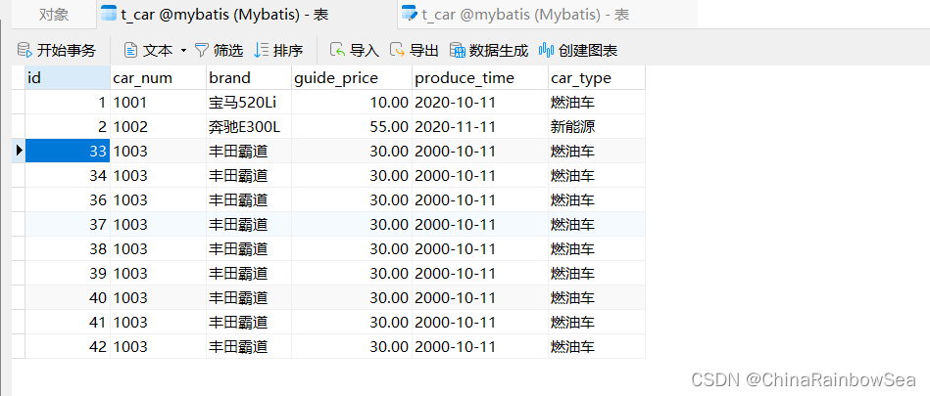
Task: Click the id cell 37
Action: pyautogui.click(x=68, y=224)
